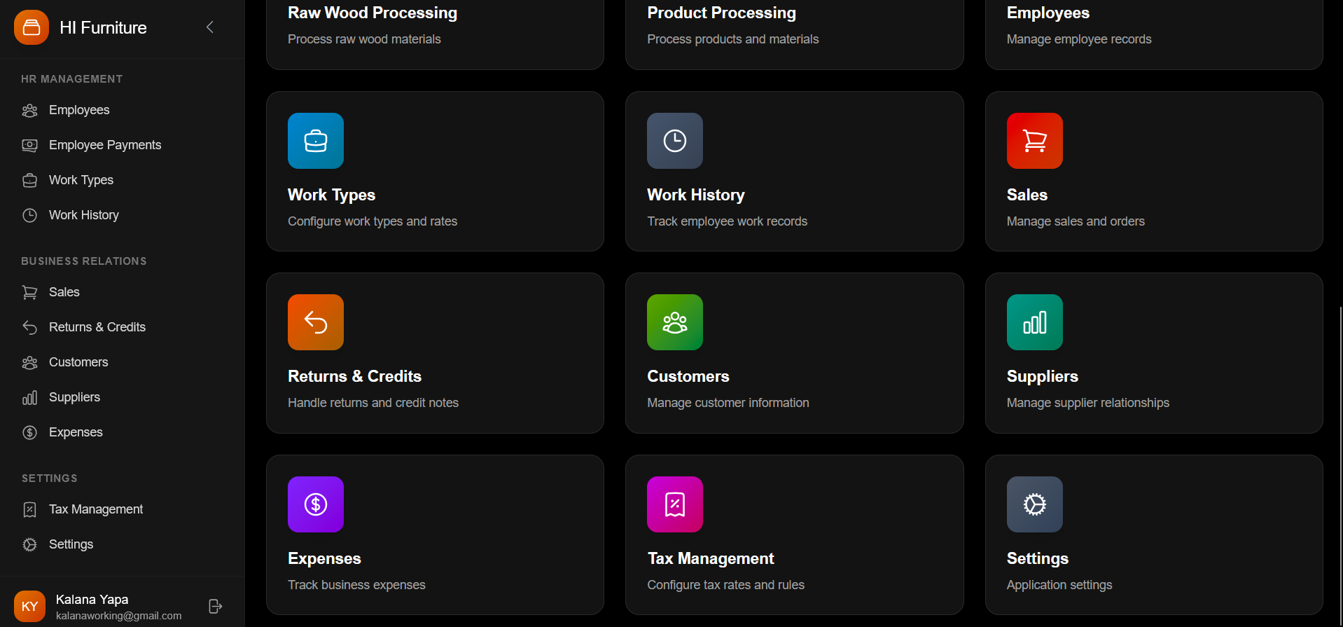Collapse the sidebar using the chevron

click(x=209, y=27)
